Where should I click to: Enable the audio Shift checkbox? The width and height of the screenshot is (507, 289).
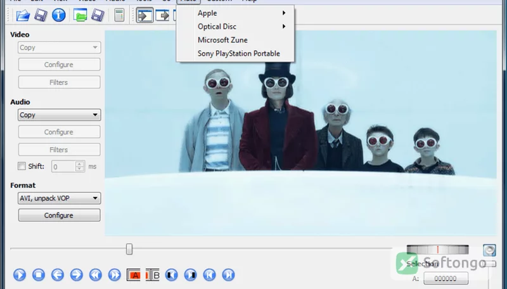point(22,166)
